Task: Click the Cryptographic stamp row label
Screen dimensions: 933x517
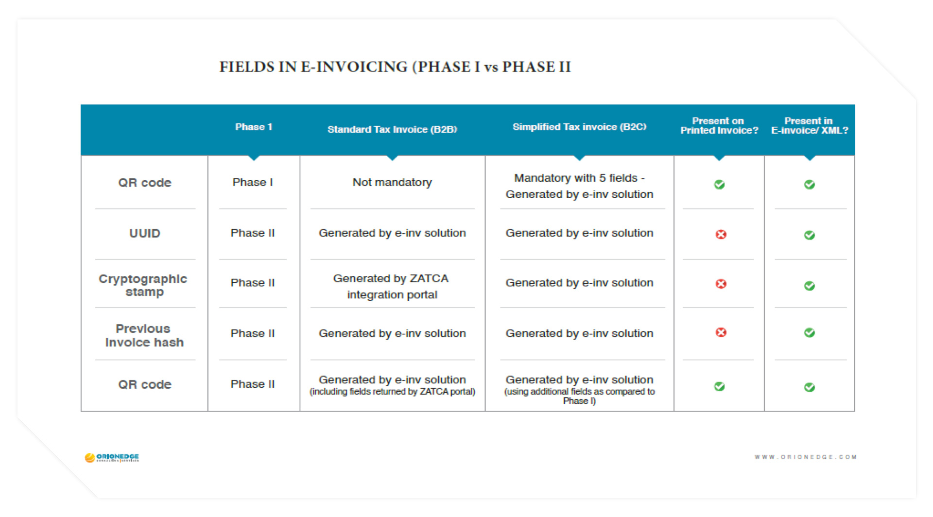Action: (143, 285)
